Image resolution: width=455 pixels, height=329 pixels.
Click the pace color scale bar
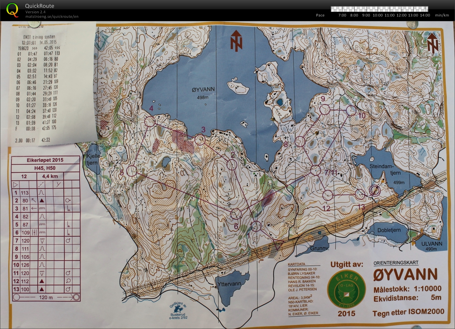379,9
